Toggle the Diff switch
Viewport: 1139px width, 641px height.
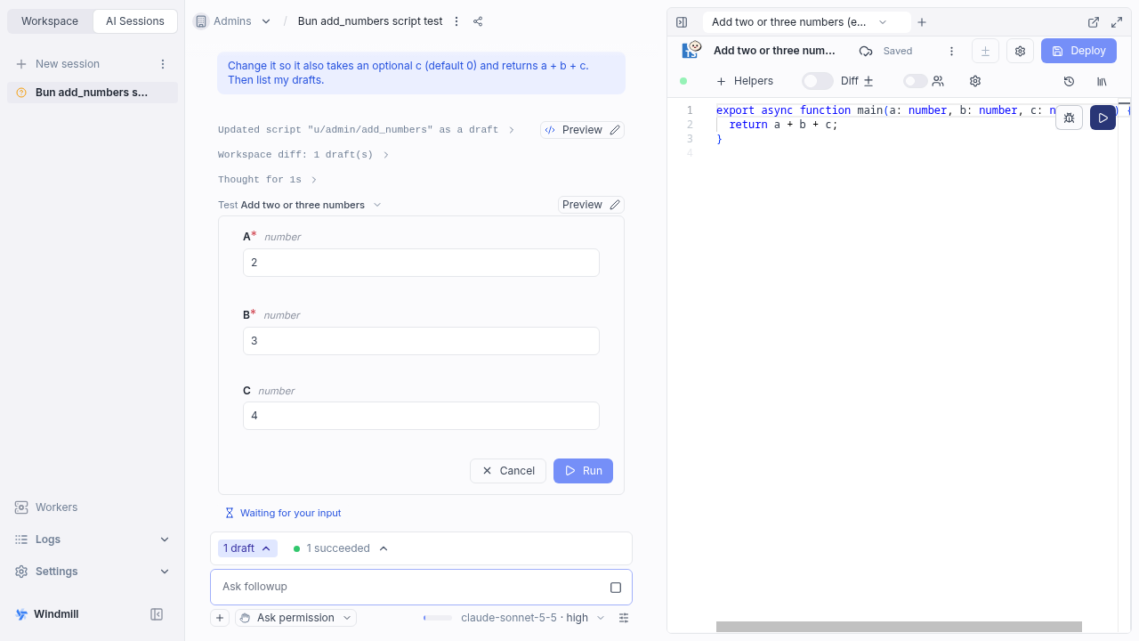[x=817, y=81]
